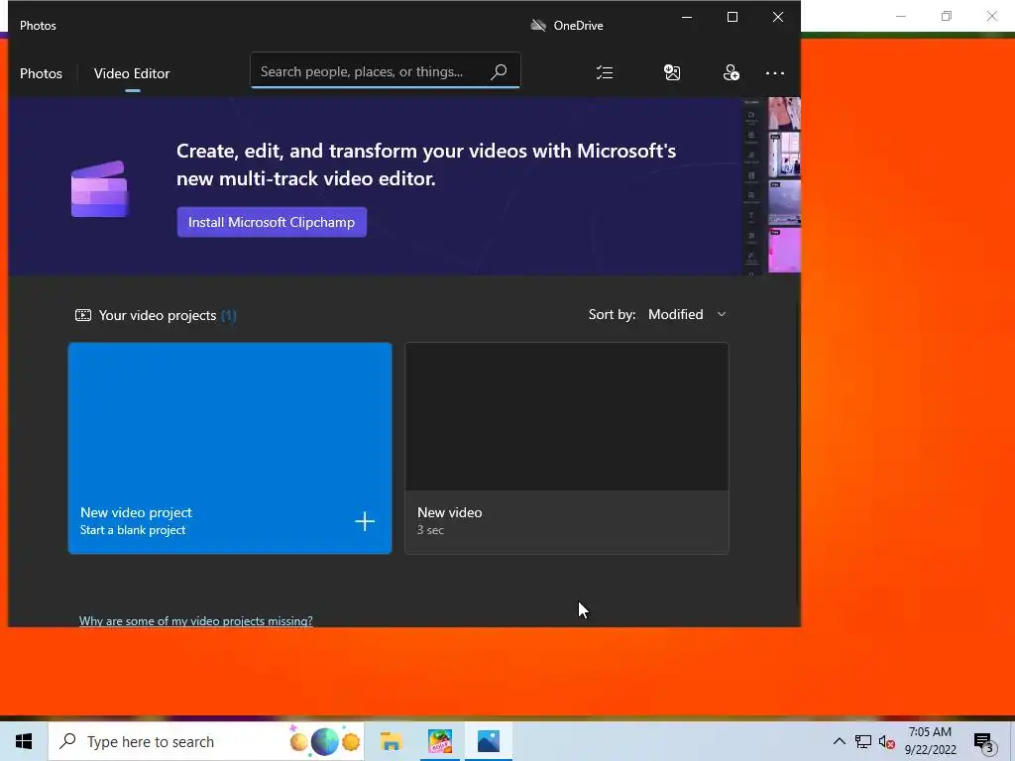The width and height of the screenshot is (1015, 761).
Task: Show hidden system tray icons
Action: click(839, 741)
